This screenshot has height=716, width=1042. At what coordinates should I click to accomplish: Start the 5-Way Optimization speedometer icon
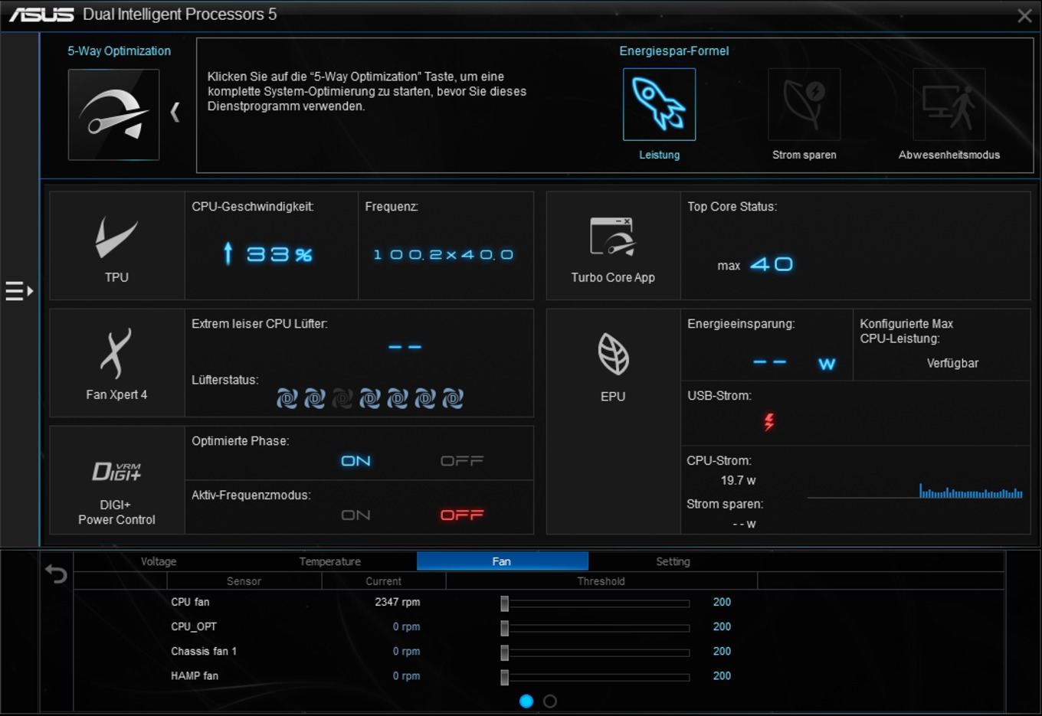click(113, 115)
